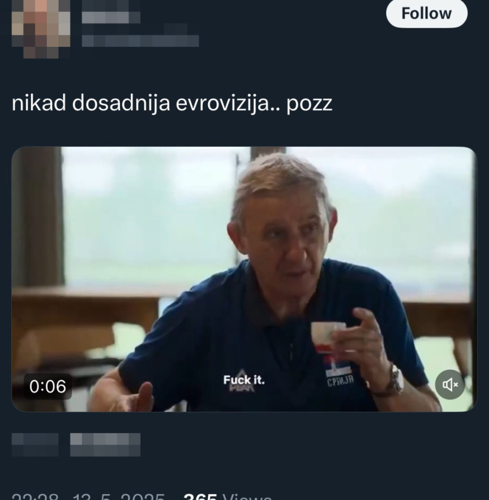Click the coffee cup in the video
The image size is (489, 500).
[328, 337]
